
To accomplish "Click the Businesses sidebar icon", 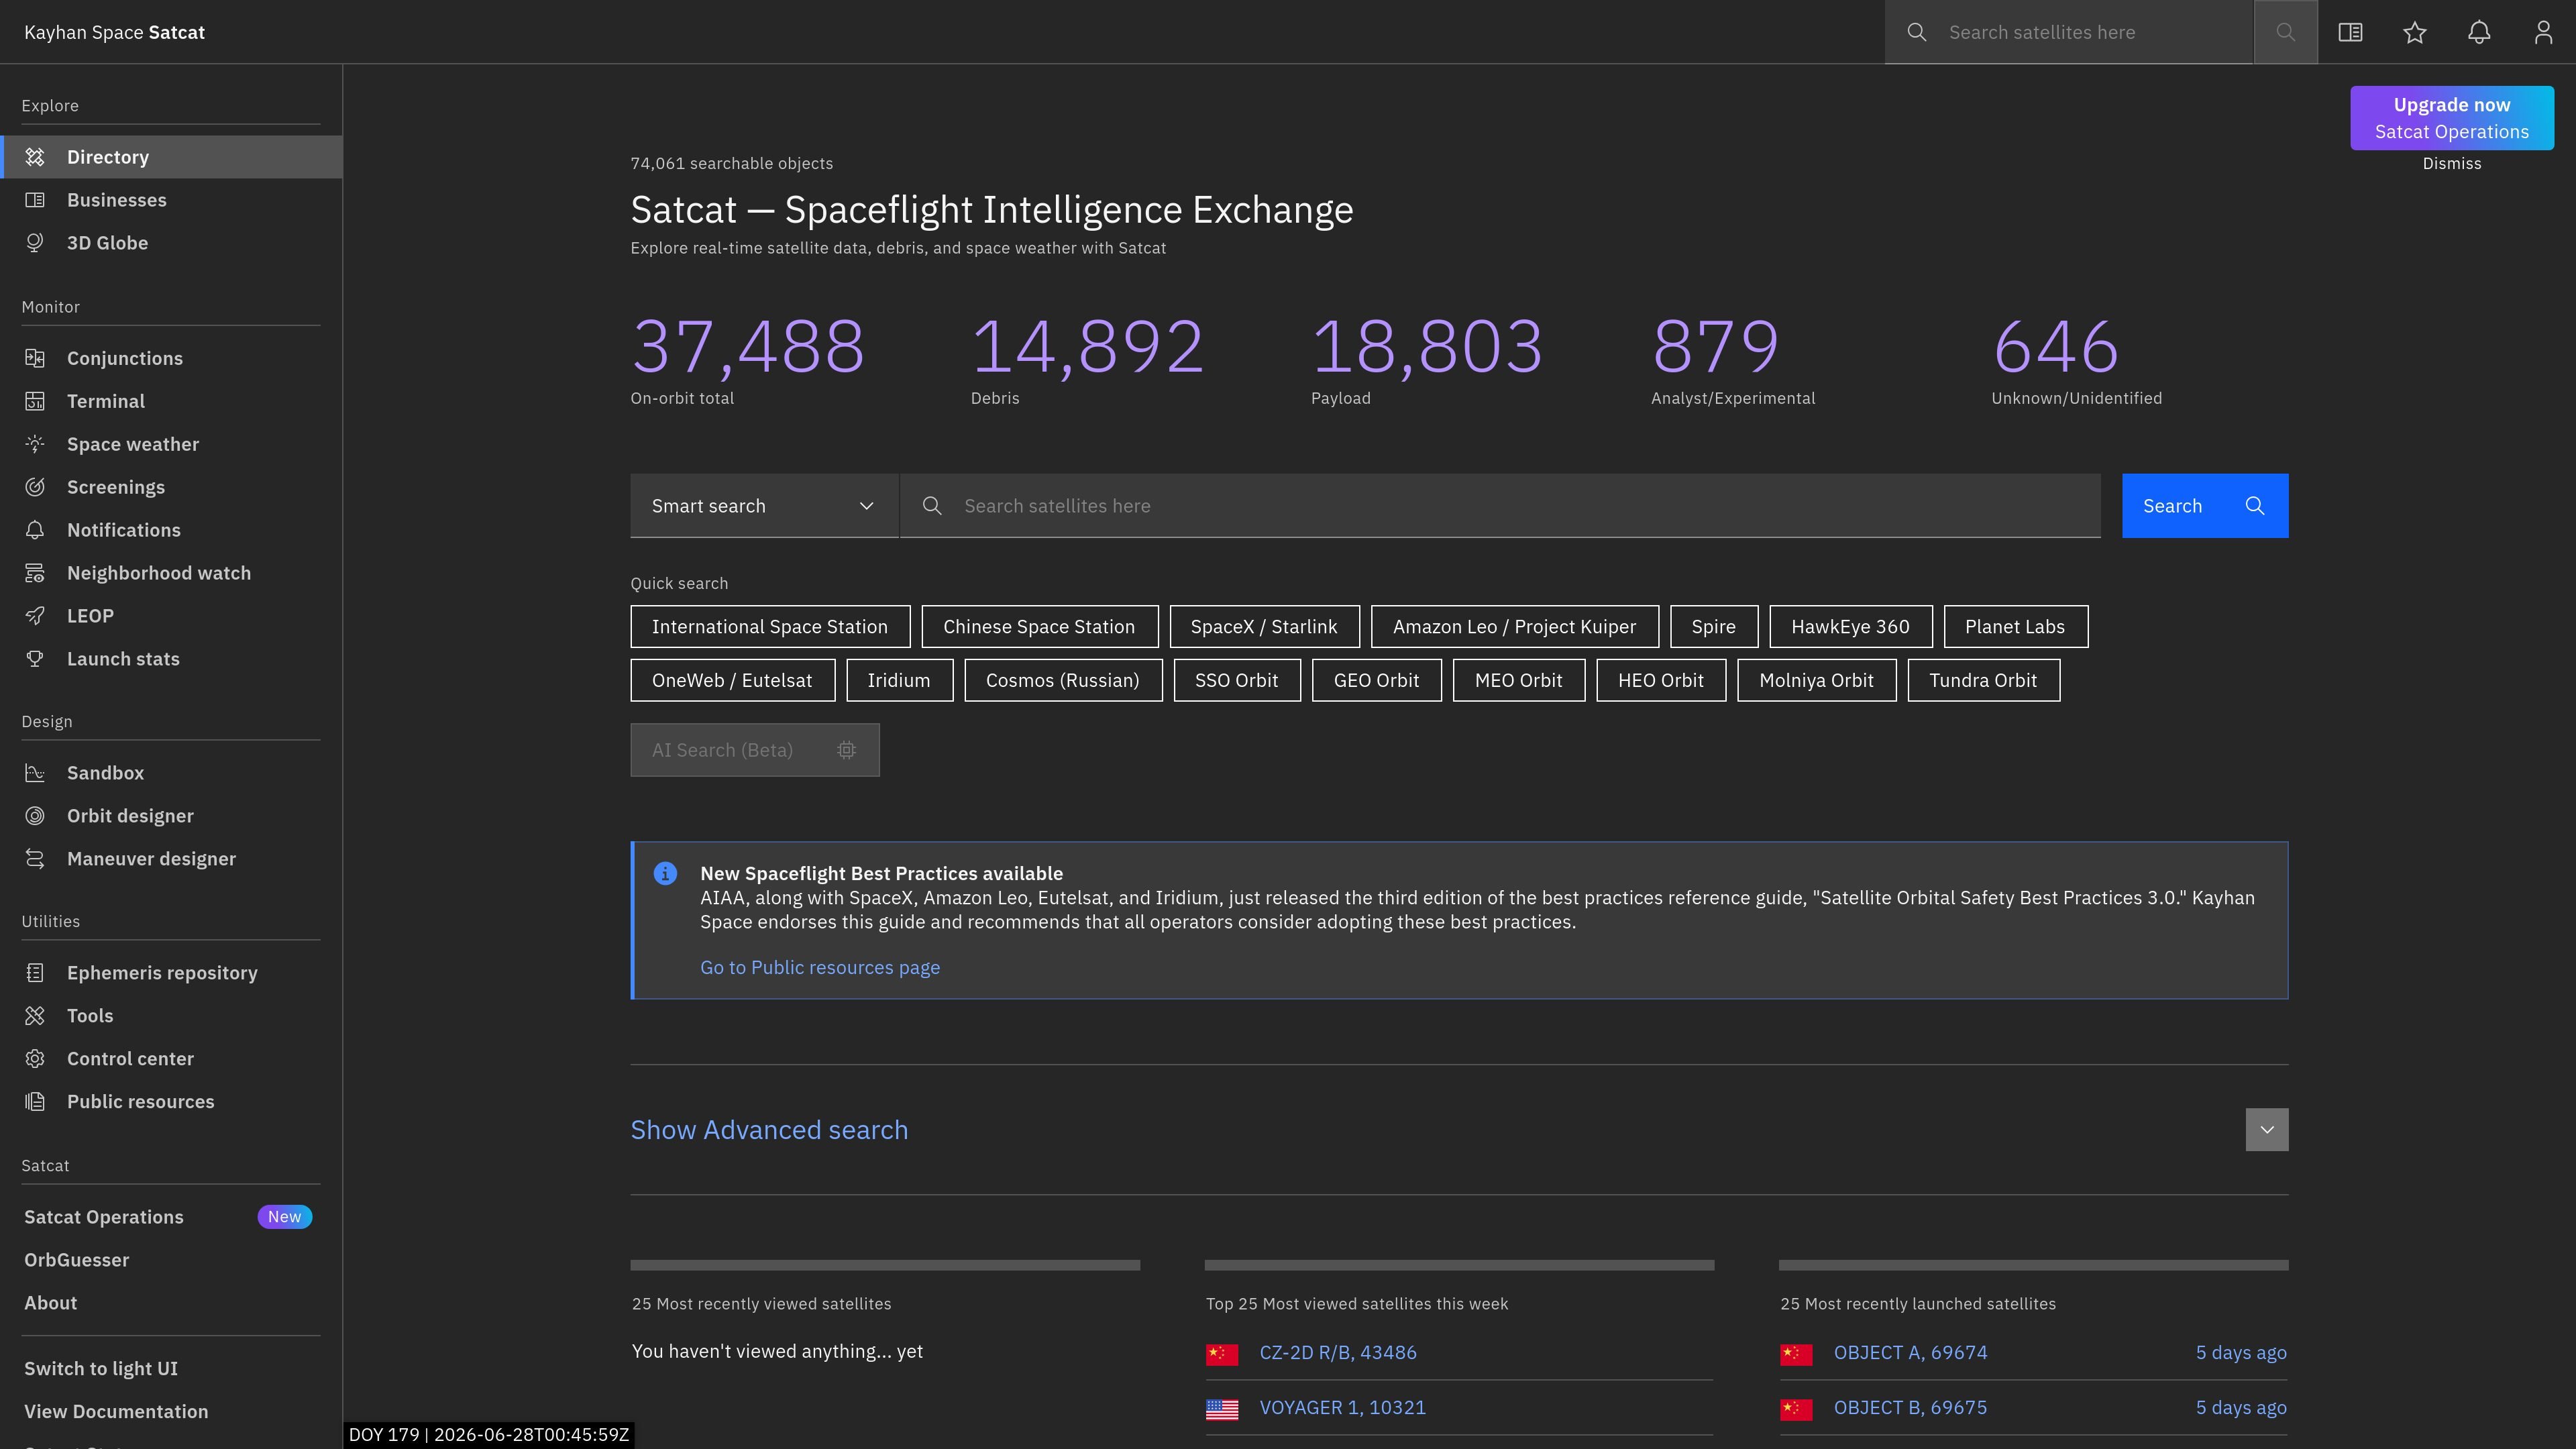I will point(35,200).
